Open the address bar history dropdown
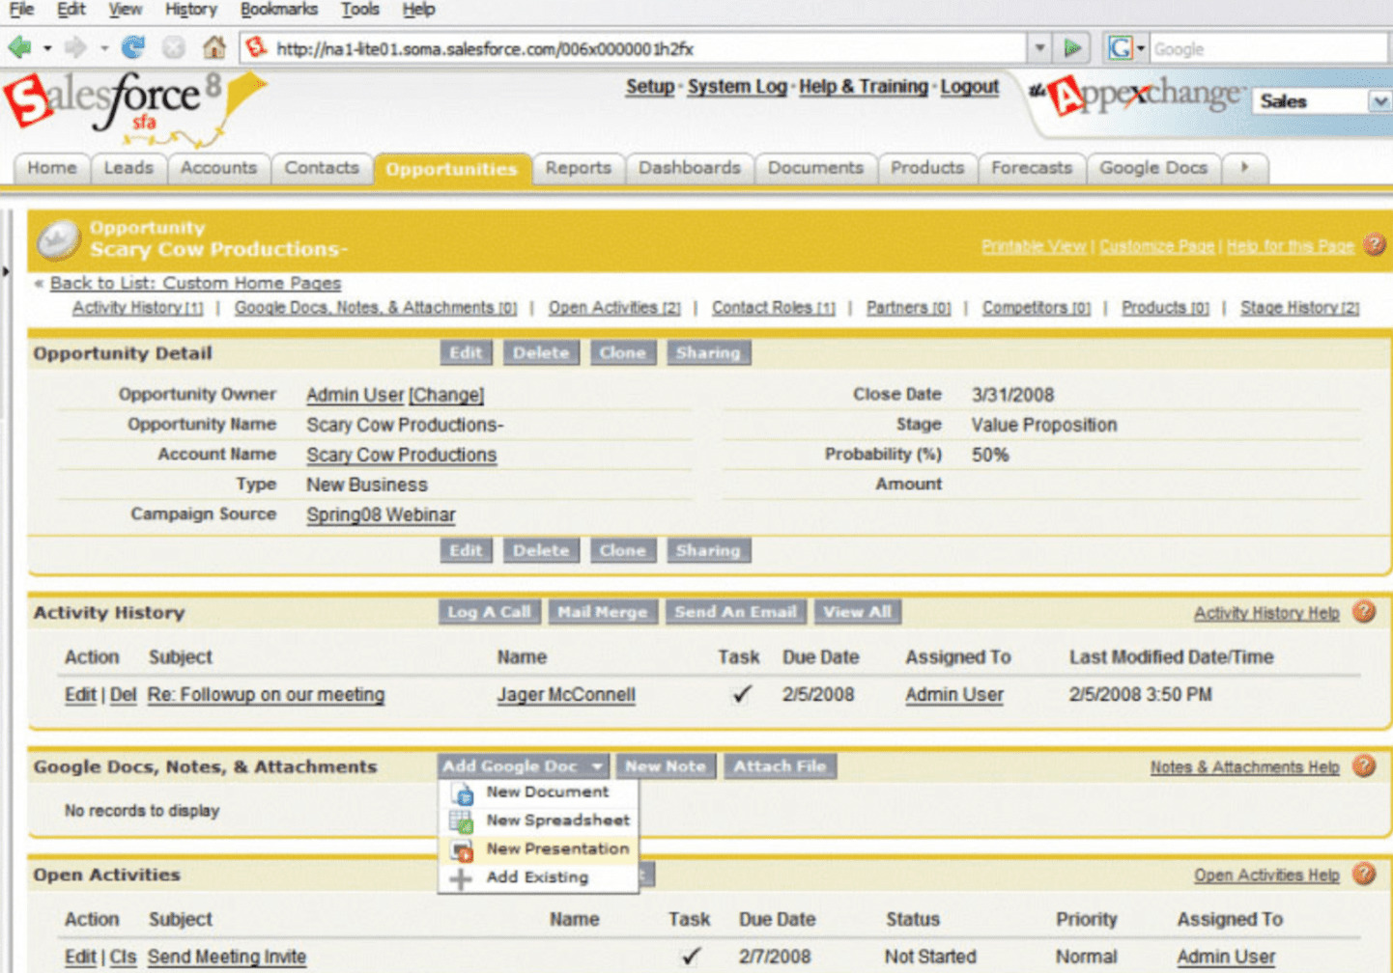This screenshot has width=1393, height=973. pyautogui.click(x=1039, y=47)
